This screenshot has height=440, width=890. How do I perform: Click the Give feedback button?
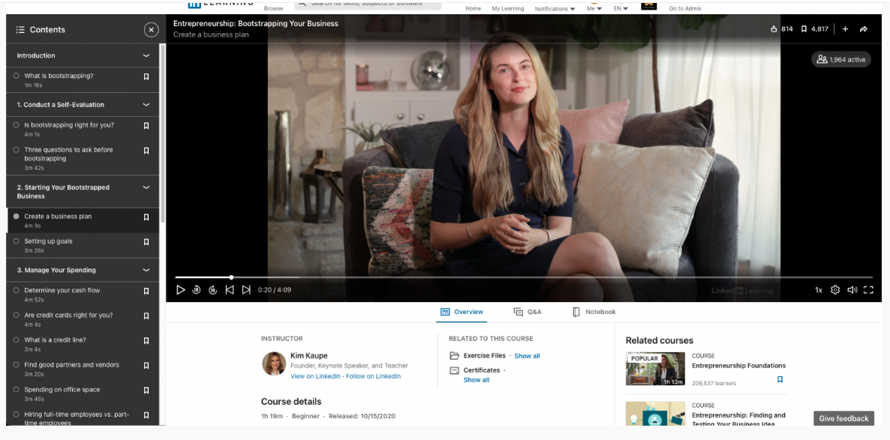[843, 418]
